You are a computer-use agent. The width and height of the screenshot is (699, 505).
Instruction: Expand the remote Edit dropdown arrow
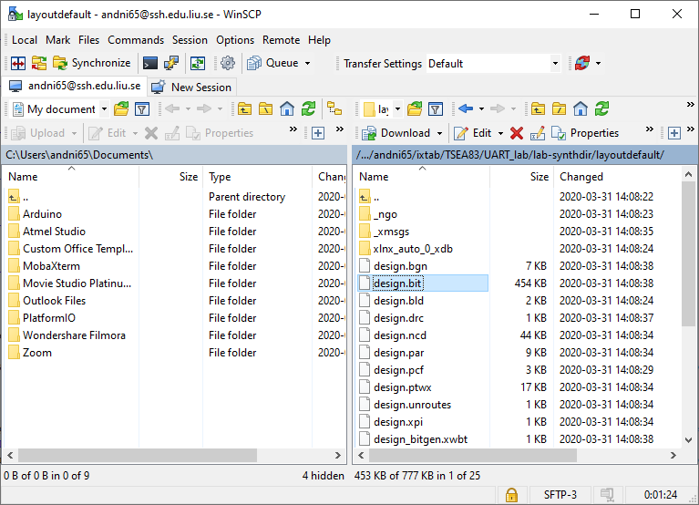[x=500, y=133]
